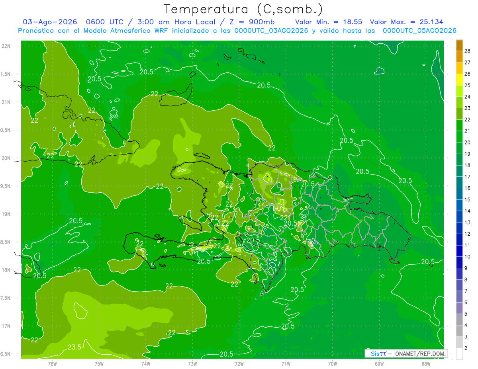This screenshot has height=369, width=478.
Task: Click the 'Valor Max. = 25.134' readout
Action: tap(406, 22)
